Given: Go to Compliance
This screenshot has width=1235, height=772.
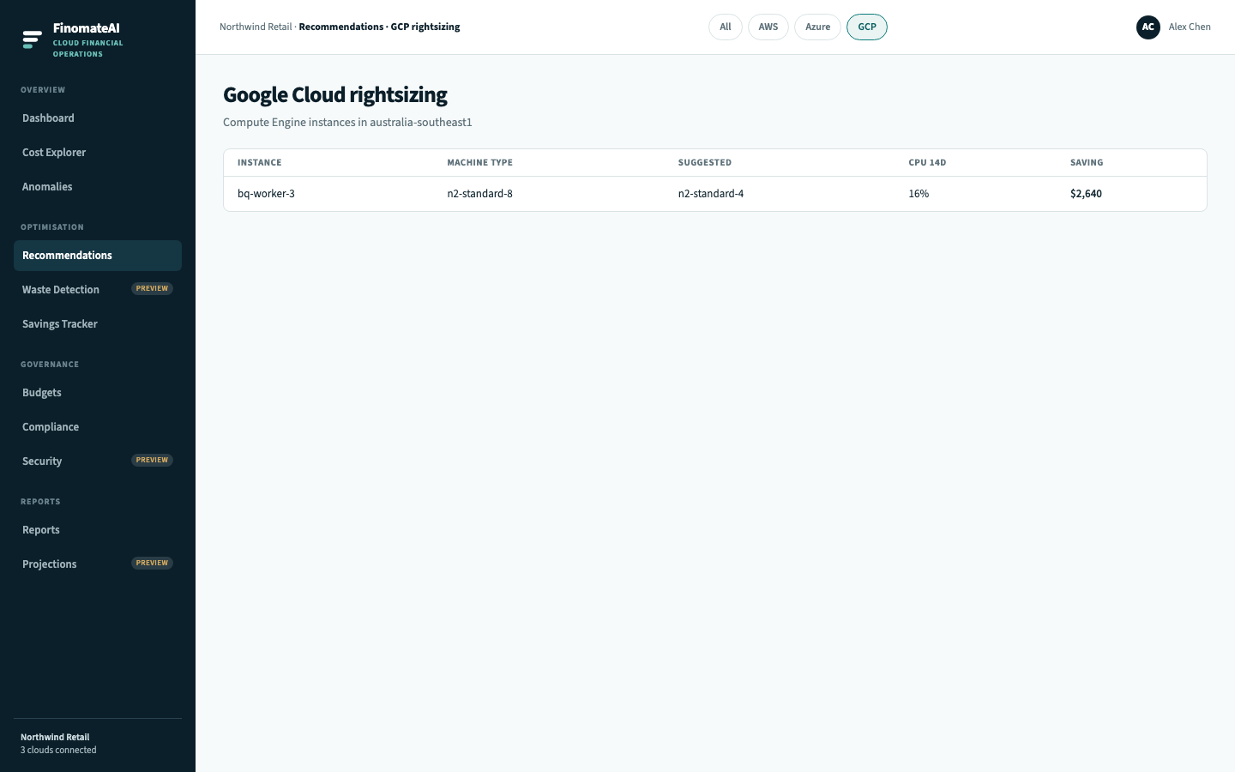Looking at the screenshot, I should pyautogui.click(x=98, y=427).
